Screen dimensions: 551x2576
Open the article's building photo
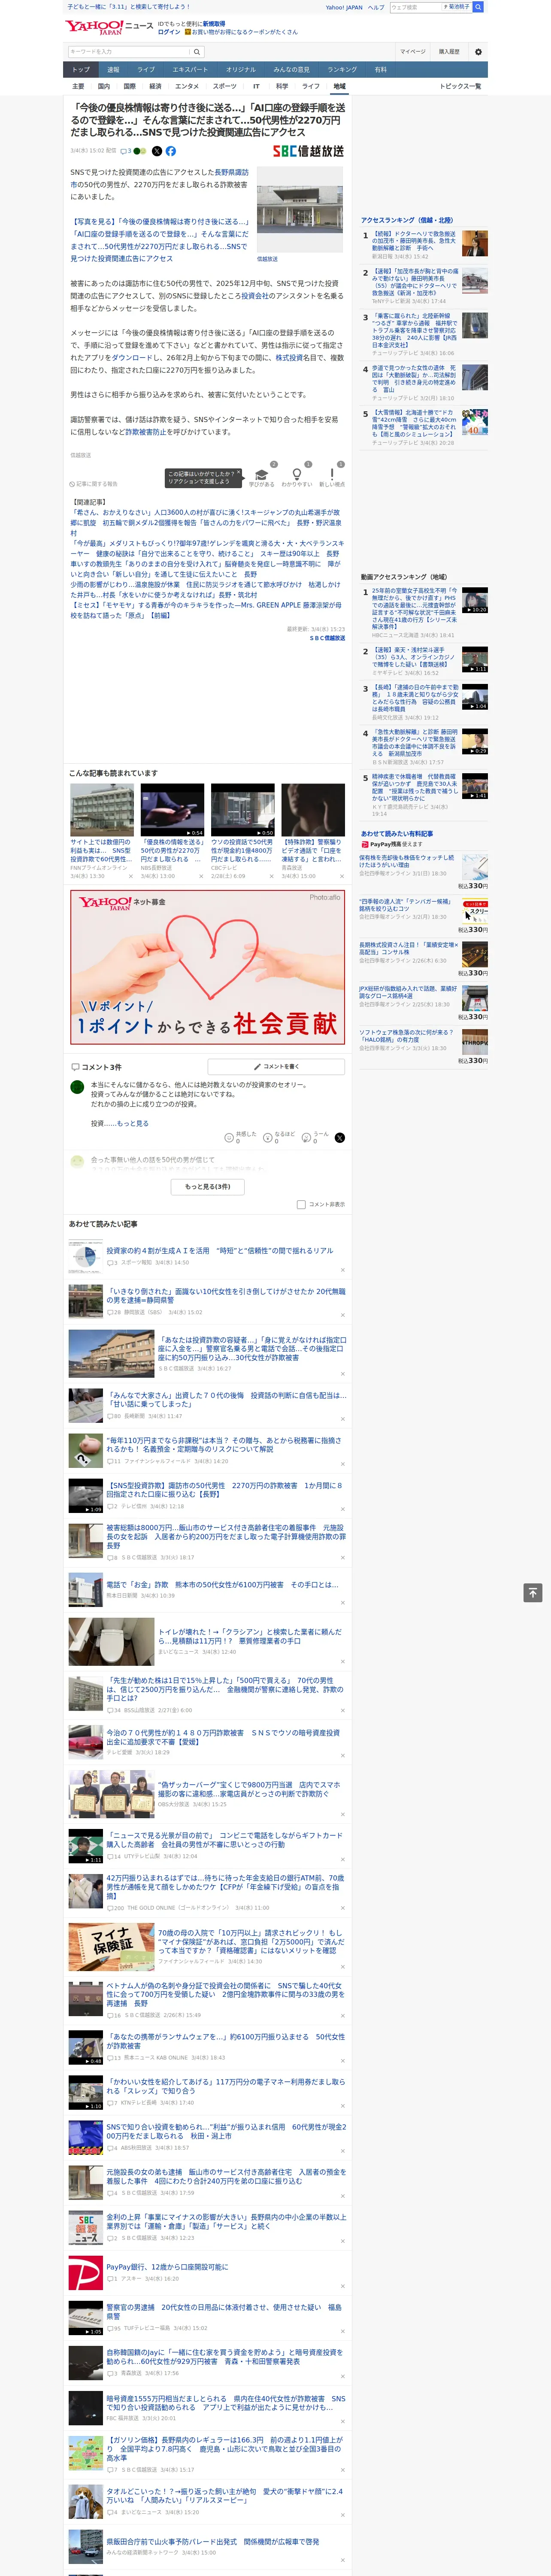coord(300,210)
